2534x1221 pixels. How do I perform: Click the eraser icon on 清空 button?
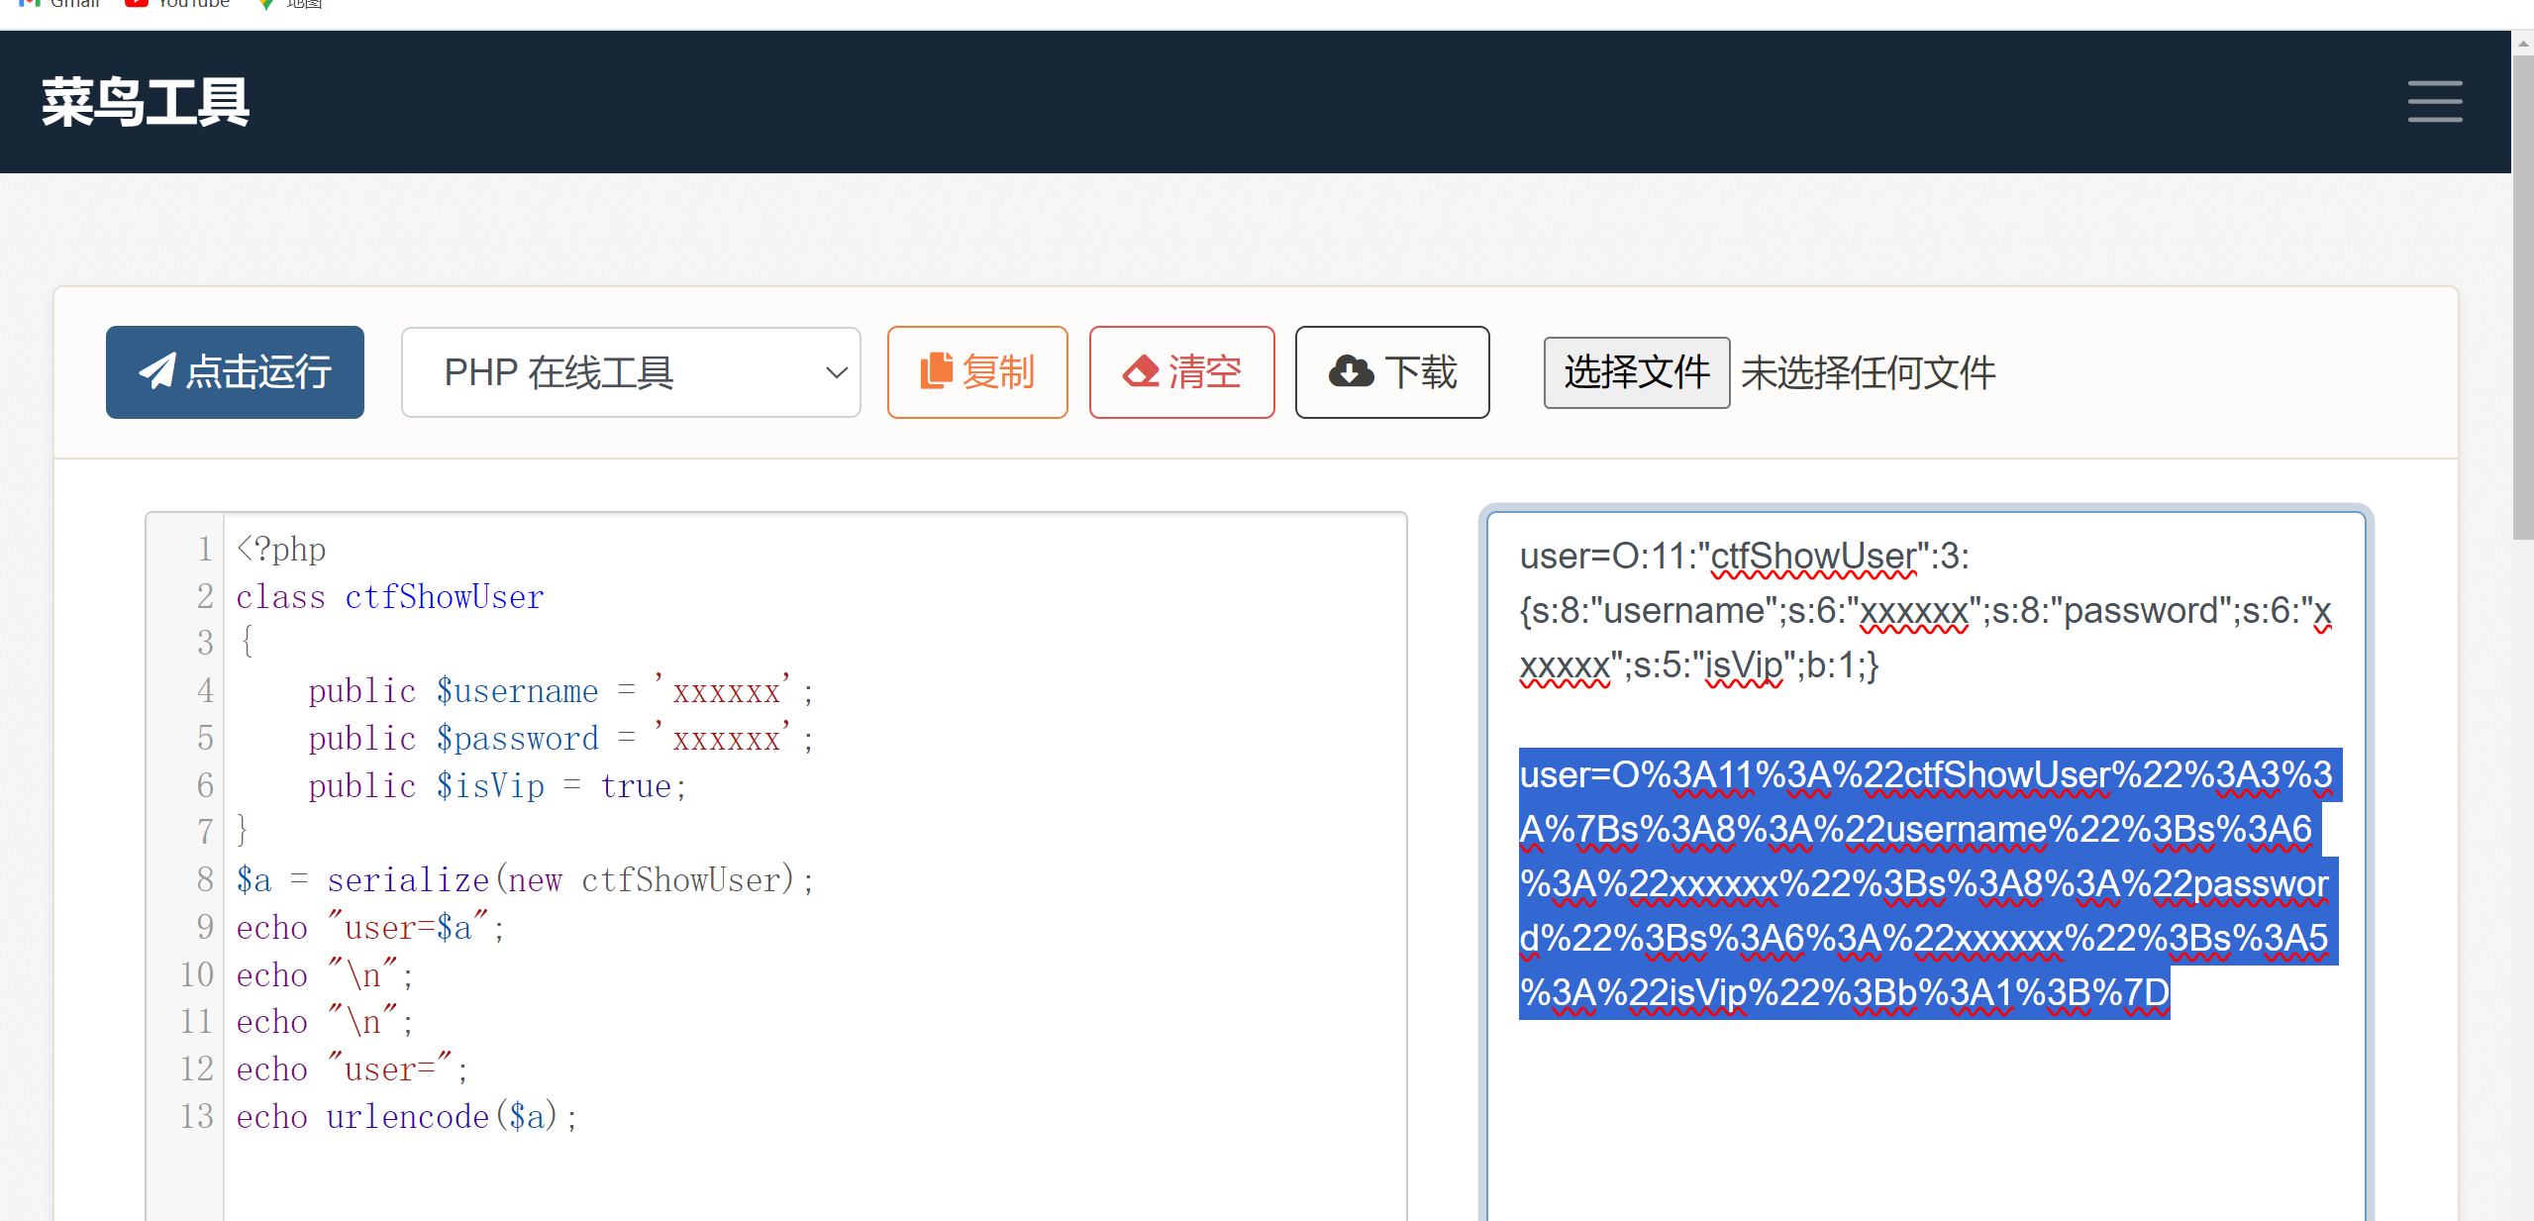pos(1141,371)
